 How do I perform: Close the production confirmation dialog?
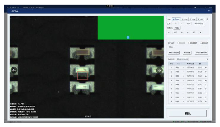pyautogui.click(x=209, y=11)
